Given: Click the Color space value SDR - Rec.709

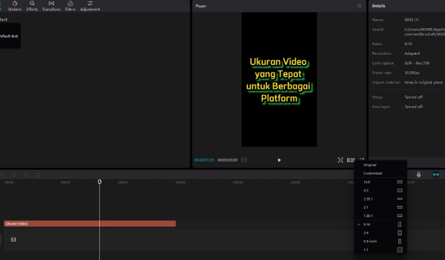Looking at the screenshot, I should pos(417,63).
